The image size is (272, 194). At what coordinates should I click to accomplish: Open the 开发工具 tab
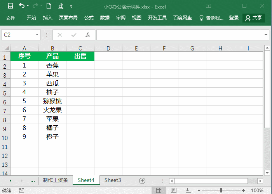[x=157, y=18]
